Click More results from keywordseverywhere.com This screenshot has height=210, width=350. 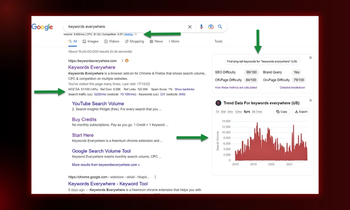pos(106,165)
